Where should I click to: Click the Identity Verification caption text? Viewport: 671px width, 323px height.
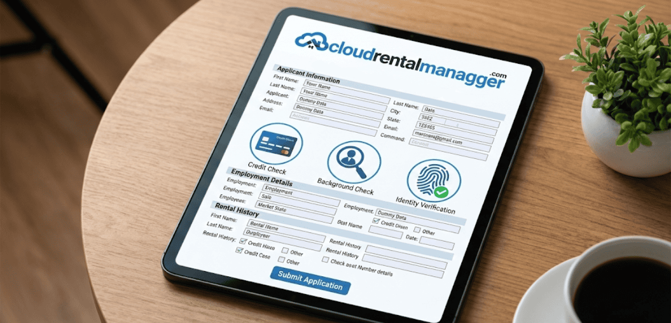[x=425, y=205]
